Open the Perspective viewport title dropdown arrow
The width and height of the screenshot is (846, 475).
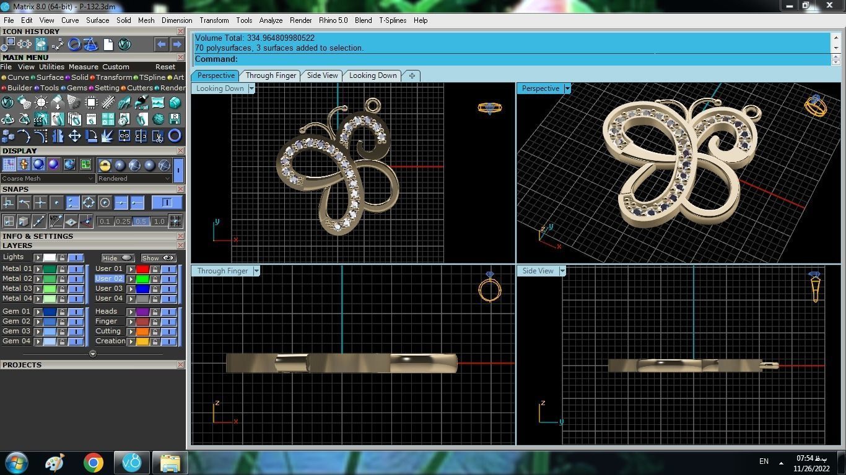click(x=567, y=88)
